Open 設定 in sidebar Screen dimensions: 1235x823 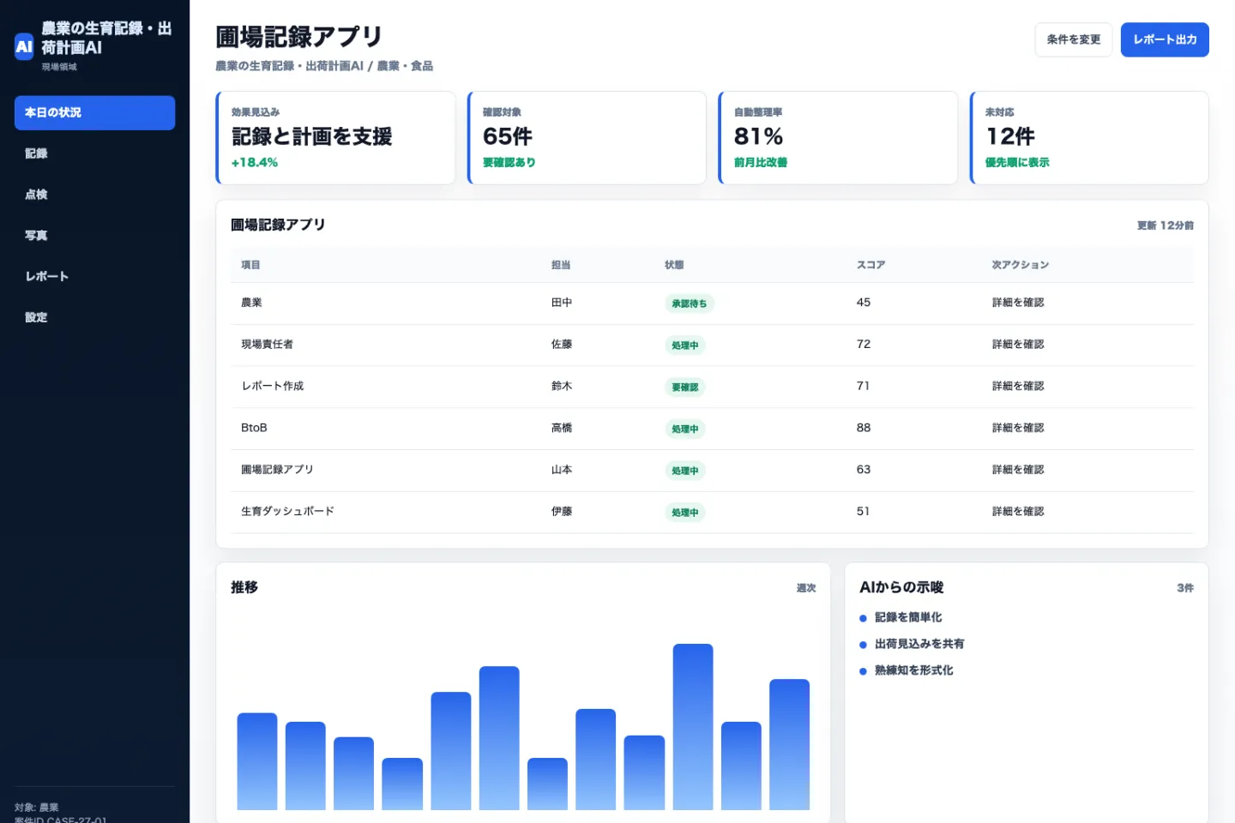[94, 317]
